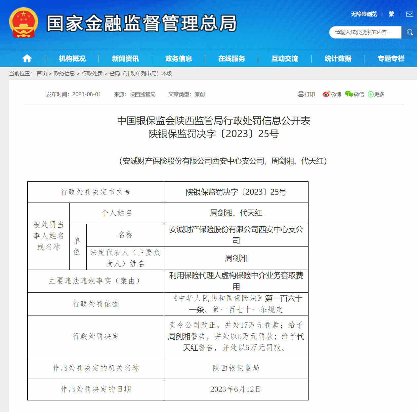Switch to traditional Chinese with 繁
The height and width of the screenshot is (412, 417).
tap(392, 14)
